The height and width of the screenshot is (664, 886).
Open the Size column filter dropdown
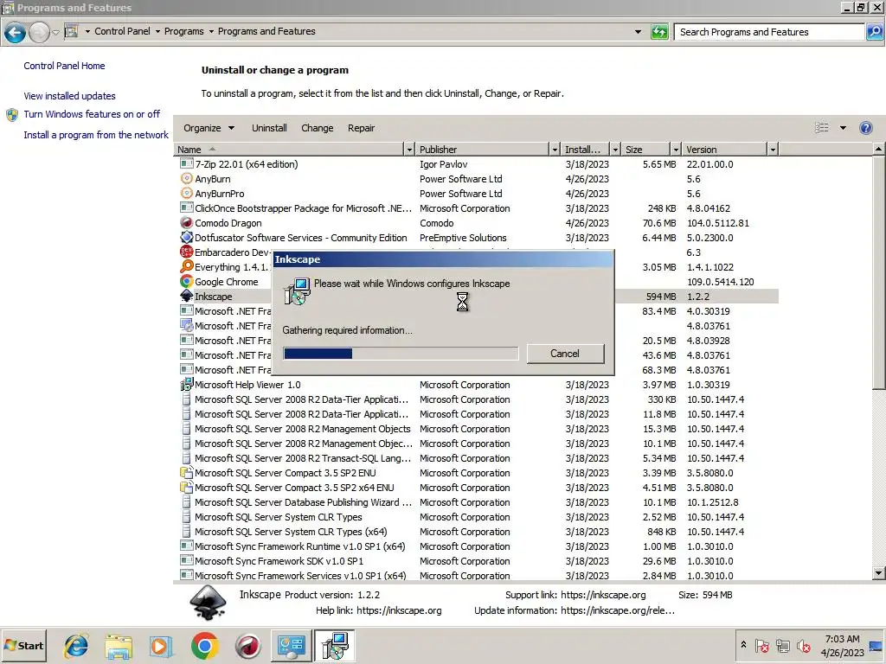pos(676,149)
